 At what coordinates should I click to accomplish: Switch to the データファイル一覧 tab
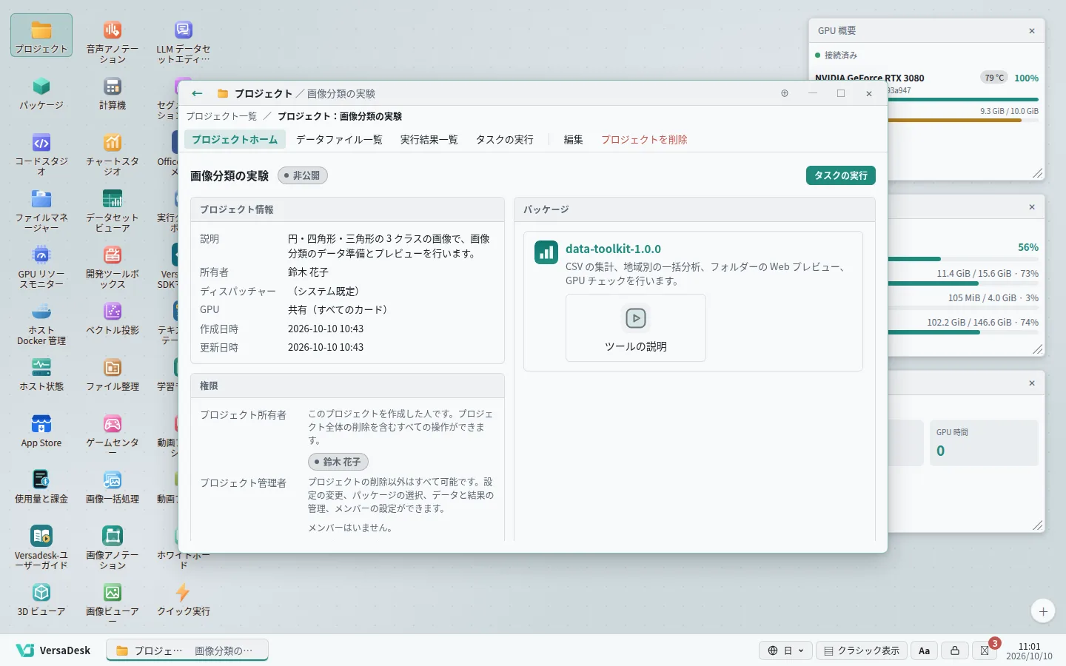tap(339, 139)
